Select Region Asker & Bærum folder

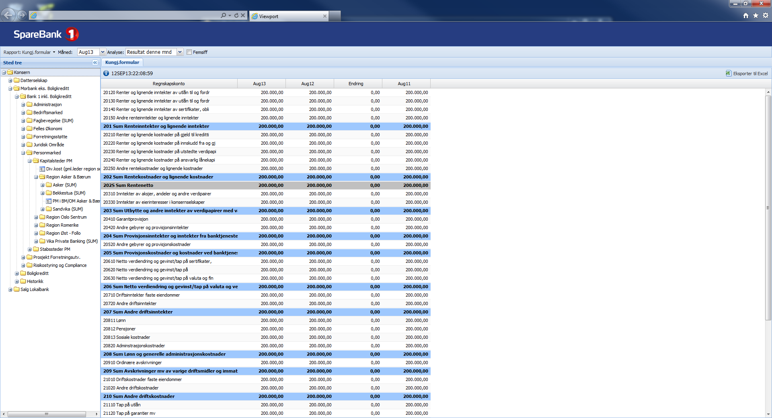[65, 177]
